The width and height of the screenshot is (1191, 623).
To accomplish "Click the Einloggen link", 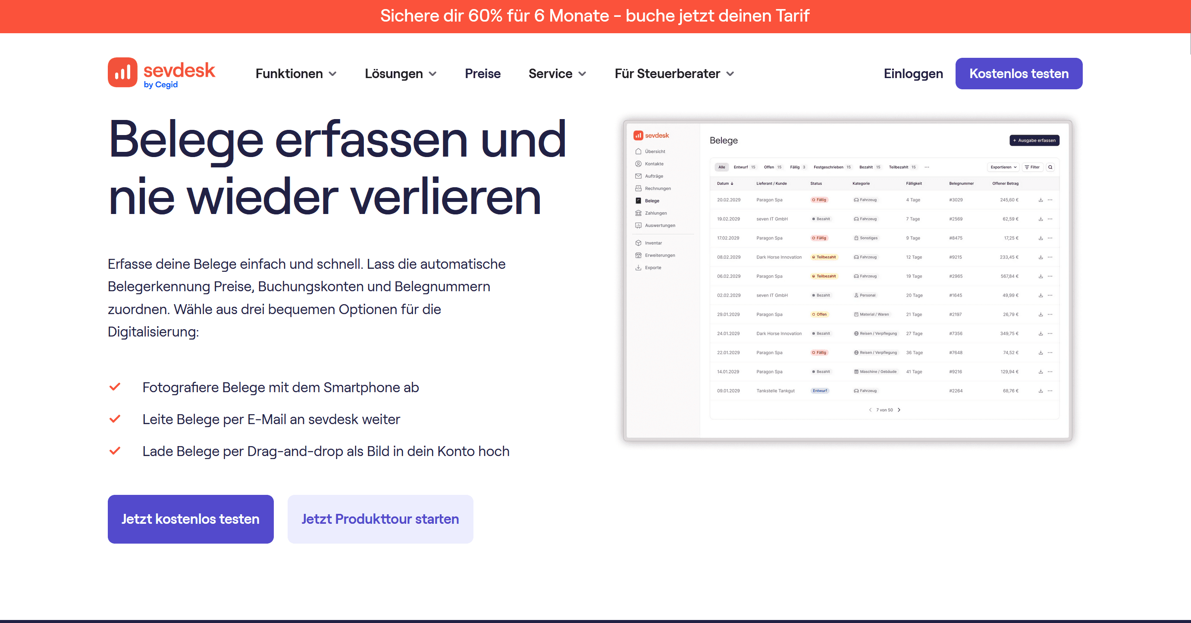I will tap(913, 73).
